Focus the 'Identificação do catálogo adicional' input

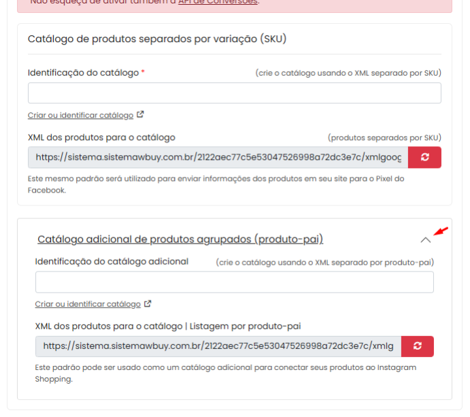point(234,282)
